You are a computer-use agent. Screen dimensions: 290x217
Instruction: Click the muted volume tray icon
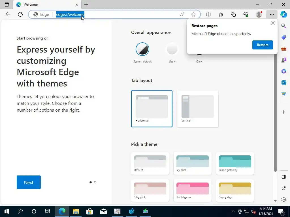[x=253, y=211]
